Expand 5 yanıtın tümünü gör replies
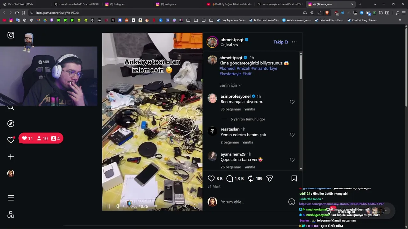 [x=248, y=119]
